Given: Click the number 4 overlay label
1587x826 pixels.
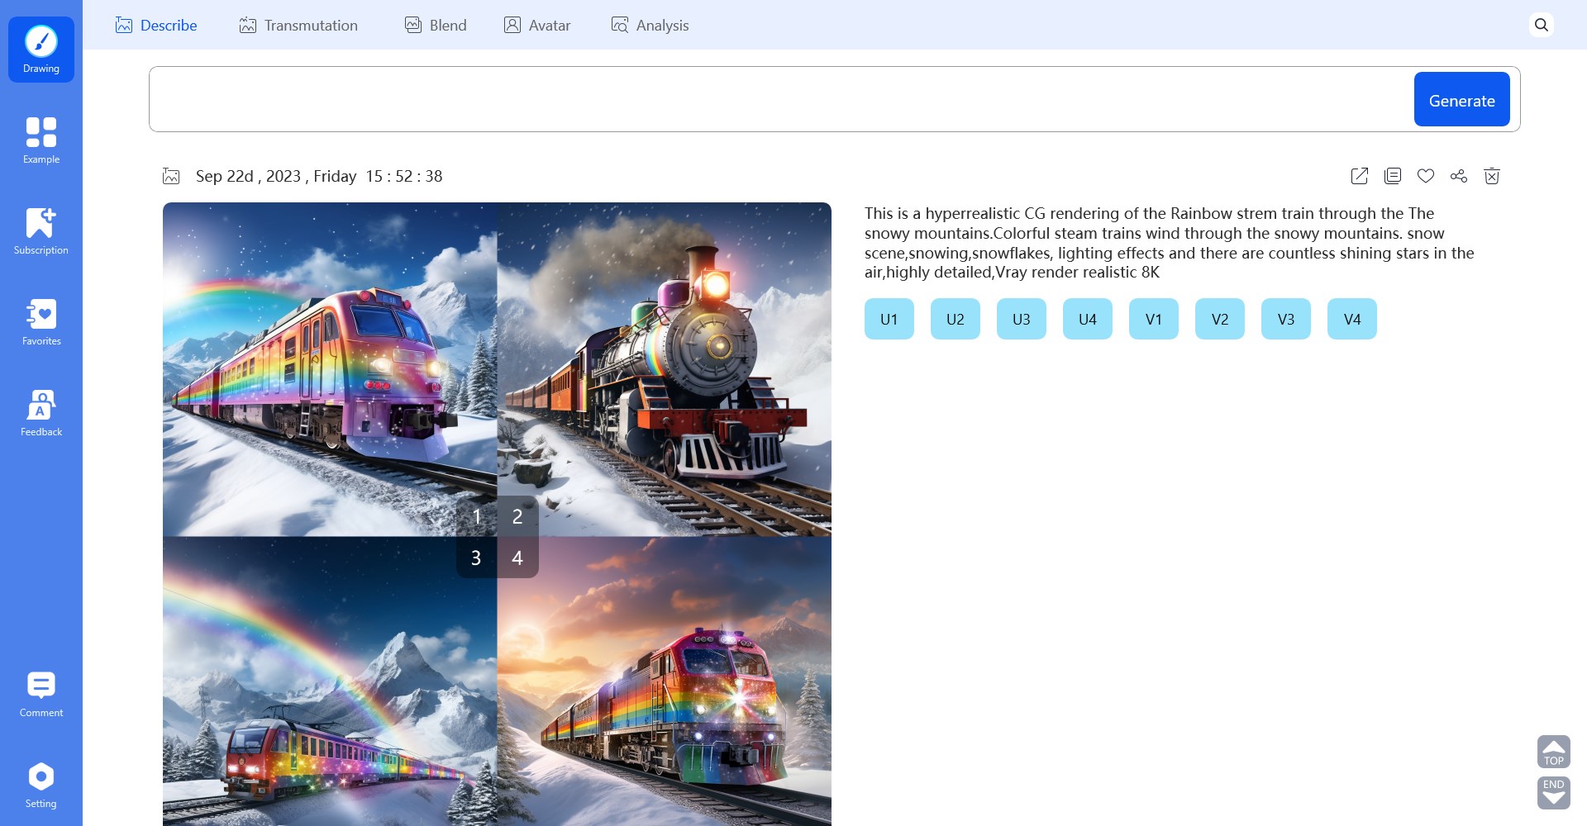Looking at the screenshot, I should pyautogui.click(x=518, y=558).
